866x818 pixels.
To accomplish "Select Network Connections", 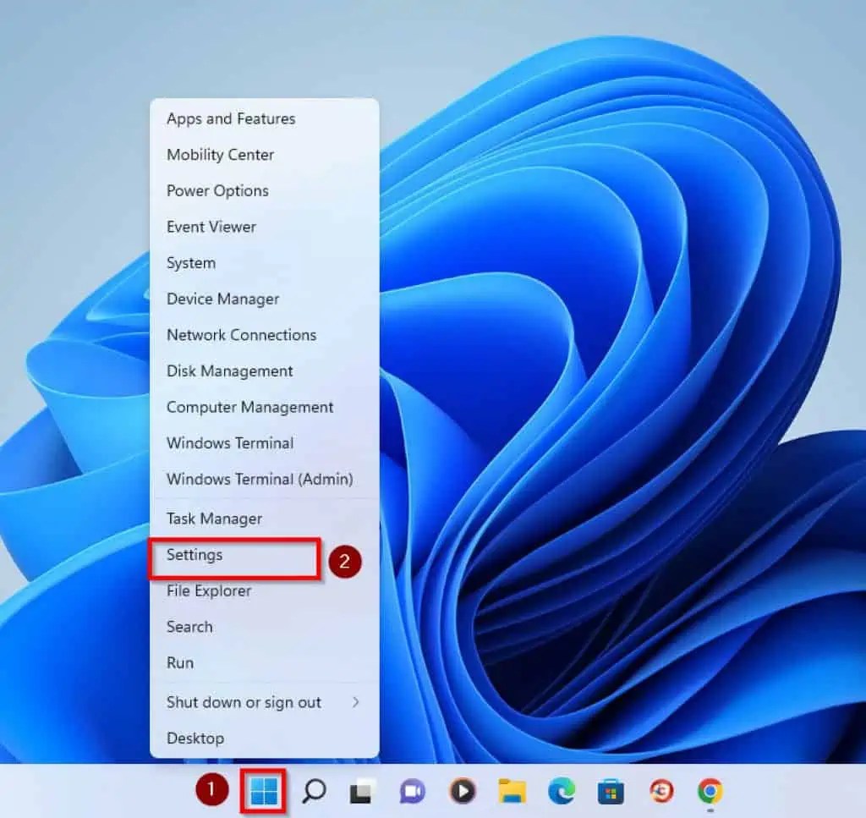I will 240,335.
